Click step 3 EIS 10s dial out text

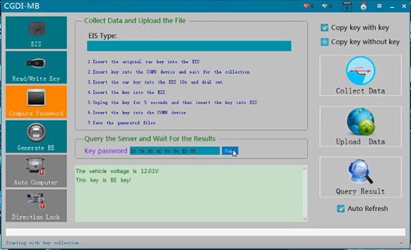pos(155,82)
